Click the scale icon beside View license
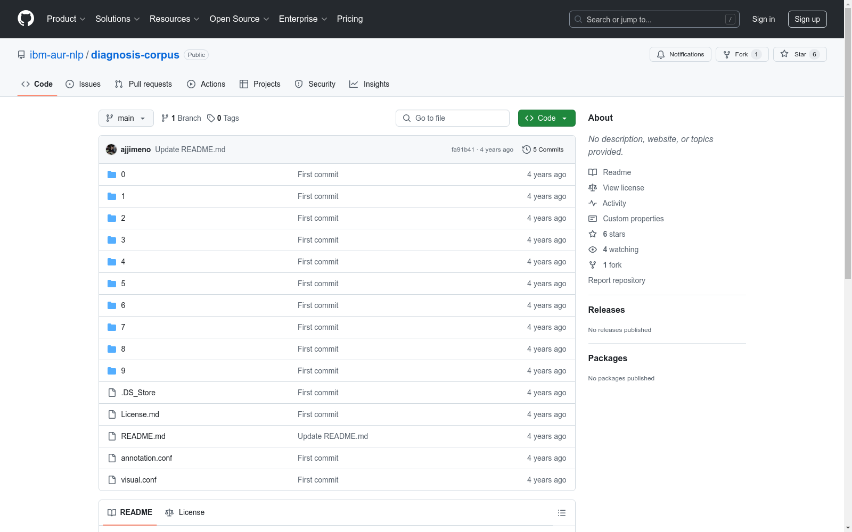 tap(593, 188)
